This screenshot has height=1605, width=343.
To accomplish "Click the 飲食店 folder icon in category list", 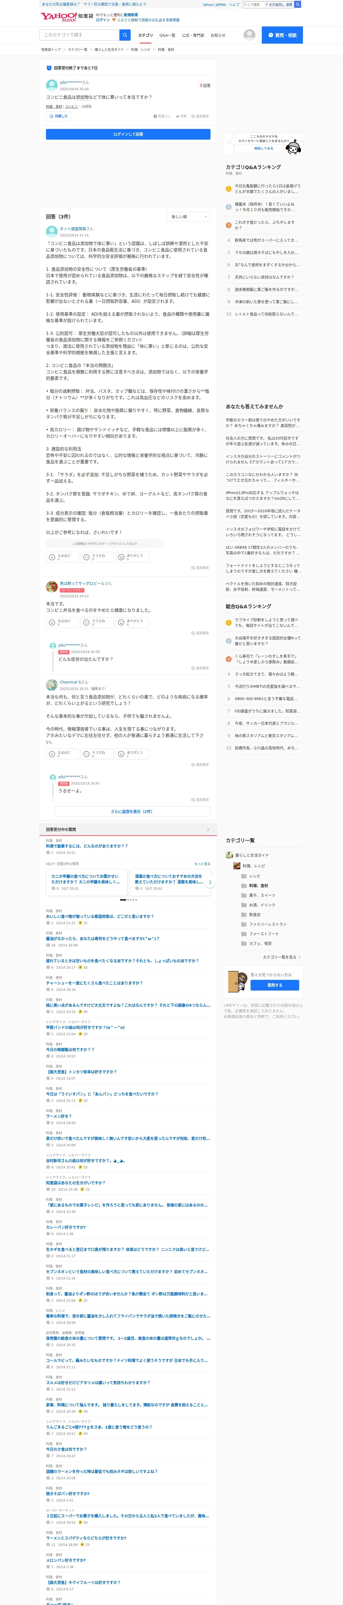I will point(243,915).
